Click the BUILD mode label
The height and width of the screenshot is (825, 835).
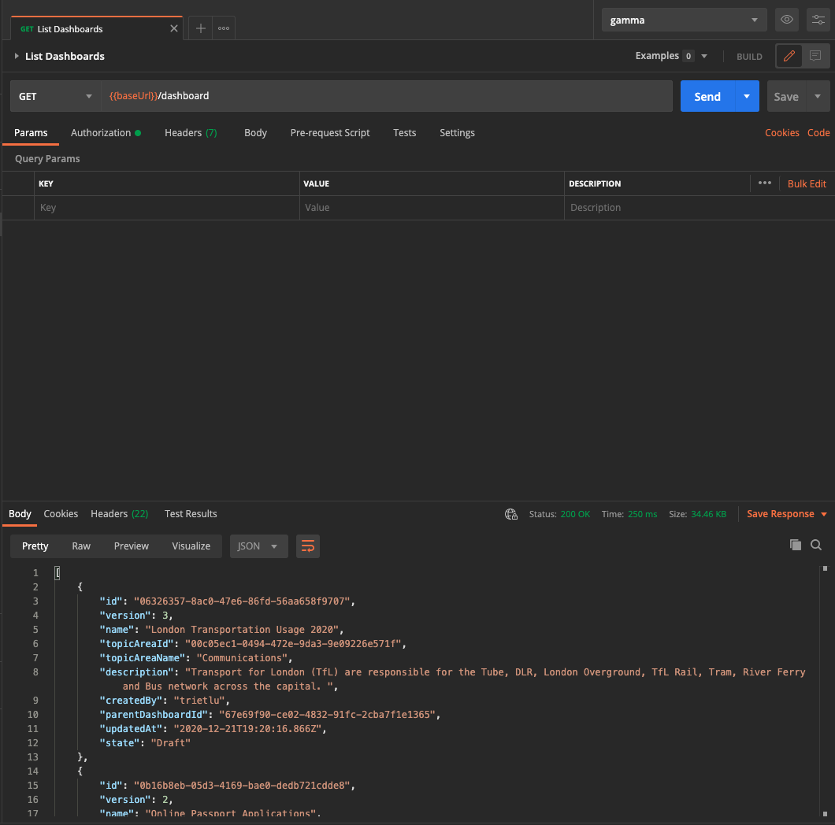749,57
